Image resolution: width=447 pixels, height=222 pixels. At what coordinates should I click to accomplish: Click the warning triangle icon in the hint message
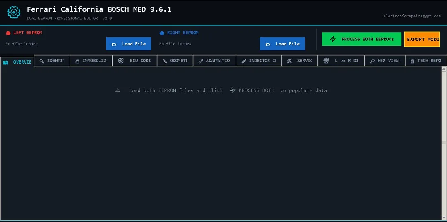point(118,90)
